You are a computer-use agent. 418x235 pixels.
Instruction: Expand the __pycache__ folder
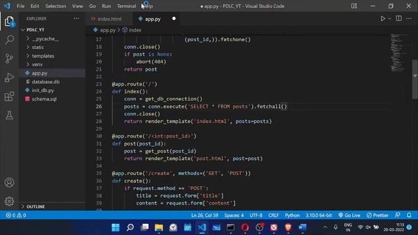(45, 39)
